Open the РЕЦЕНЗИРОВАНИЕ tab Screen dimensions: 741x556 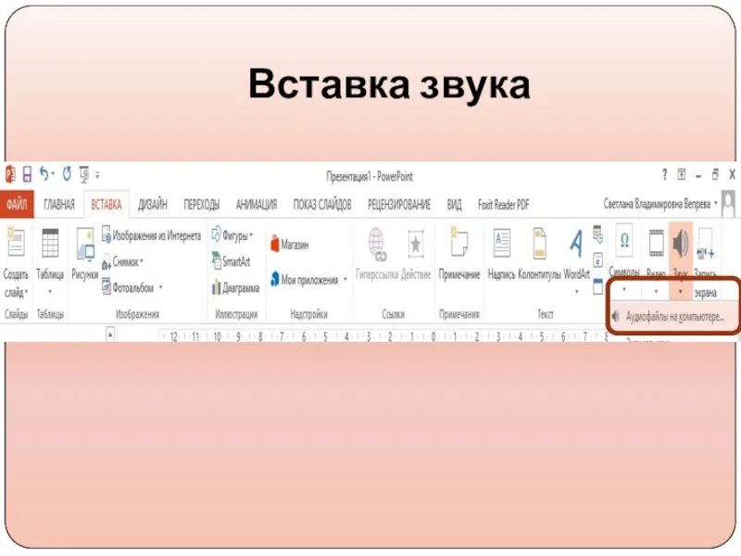tap(399, 205)
